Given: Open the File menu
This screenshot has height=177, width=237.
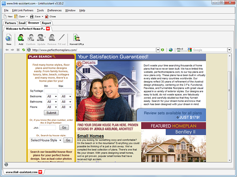Looking at the screenshot, I should pos(6,11).
